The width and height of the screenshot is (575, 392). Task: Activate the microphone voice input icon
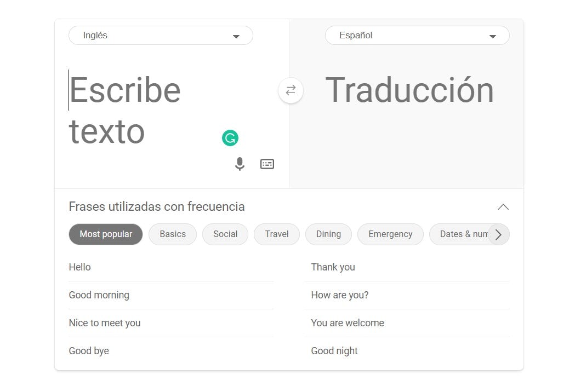240,164
